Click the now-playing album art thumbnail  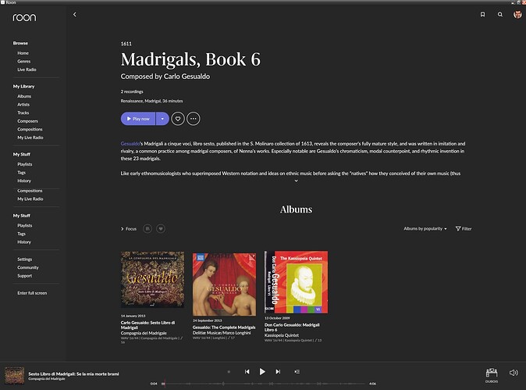coord(14,376)
